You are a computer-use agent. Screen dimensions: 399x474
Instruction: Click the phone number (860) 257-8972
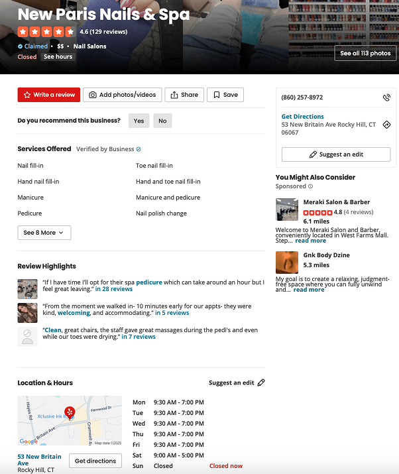302,97
